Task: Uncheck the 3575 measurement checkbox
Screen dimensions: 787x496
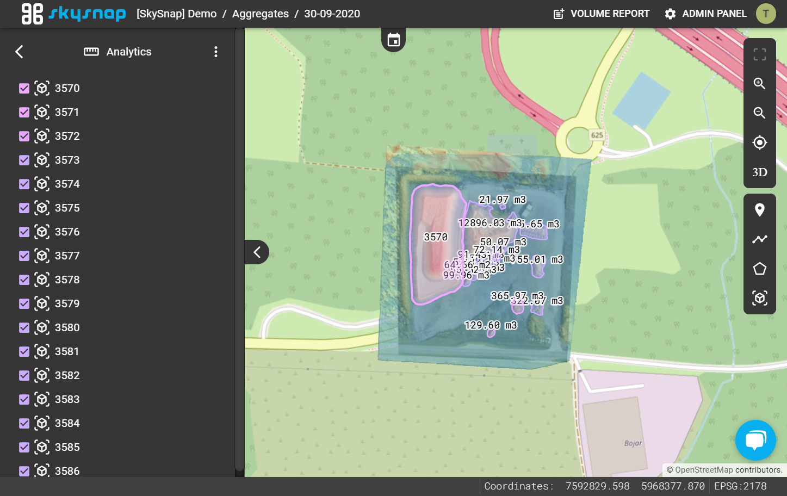Action: (x=24, y=208)
